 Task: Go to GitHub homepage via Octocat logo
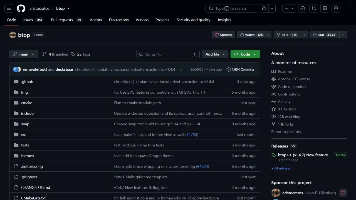[21, 8]
